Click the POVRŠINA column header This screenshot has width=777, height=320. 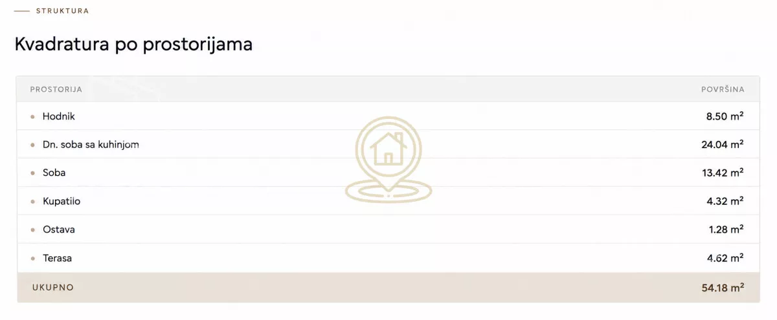click(723, 89)
